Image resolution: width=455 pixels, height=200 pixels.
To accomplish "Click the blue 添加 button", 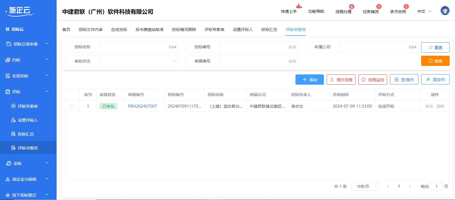I will click(x=309, y=80).
